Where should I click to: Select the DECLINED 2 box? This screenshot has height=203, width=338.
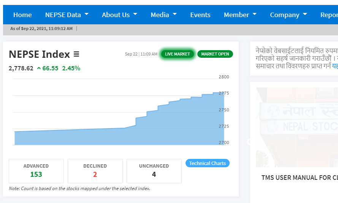tap(95, 171)
